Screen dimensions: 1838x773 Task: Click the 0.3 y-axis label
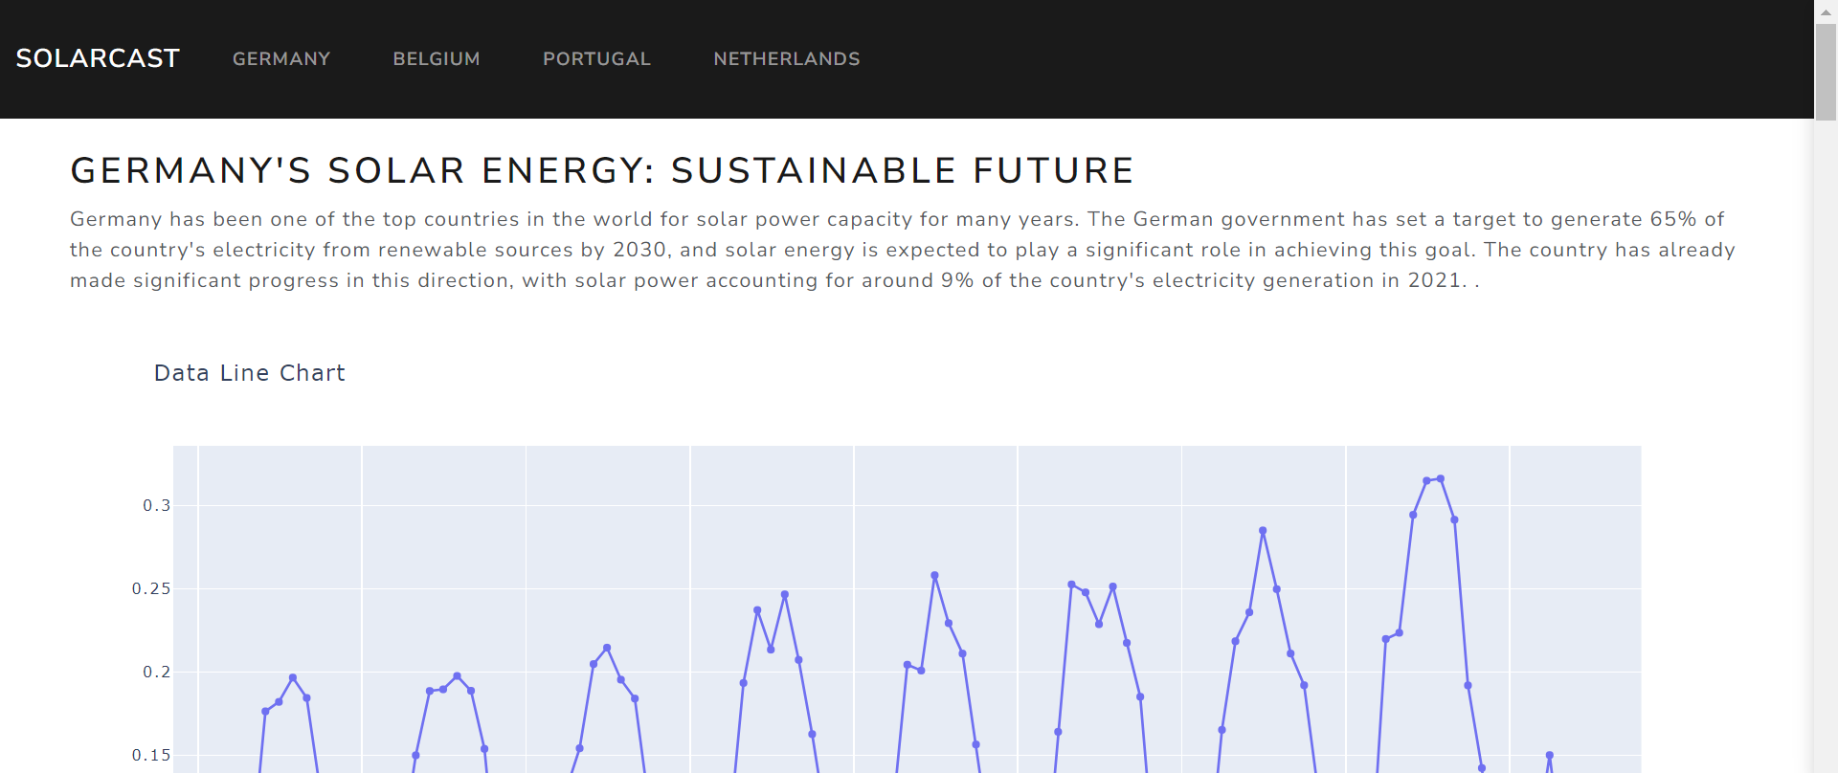tap(157, 505)
